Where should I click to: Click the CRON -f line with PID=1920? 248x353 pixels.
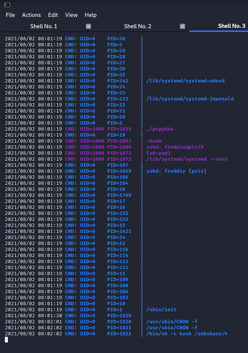pyautogui.click(x=172, y=322)
